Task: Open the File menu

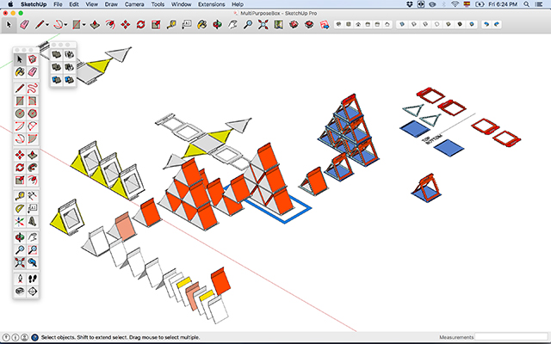Action: coord(58,4)
